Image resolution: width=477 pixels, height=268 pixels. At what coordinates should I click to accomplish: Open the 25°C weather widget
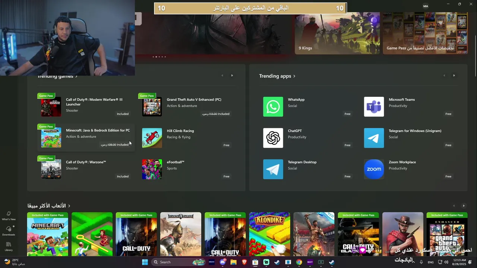pos(14,262)
